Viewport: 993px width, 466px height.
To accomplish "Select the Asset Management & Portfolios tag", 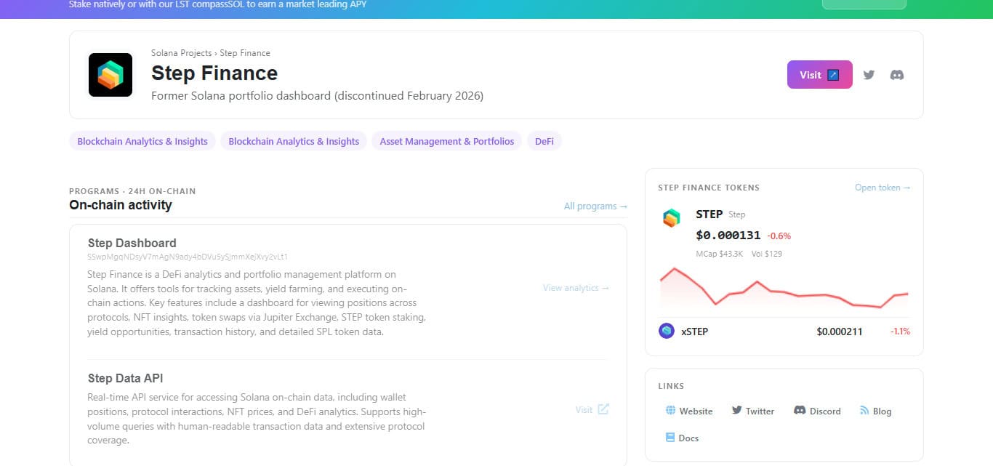I will coord(447,141).
